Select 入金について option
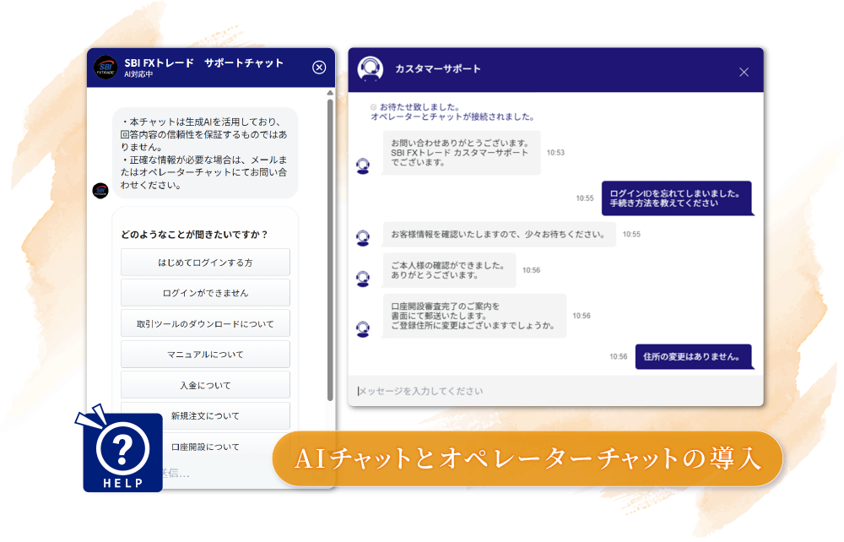 click(x=205, y=384)
